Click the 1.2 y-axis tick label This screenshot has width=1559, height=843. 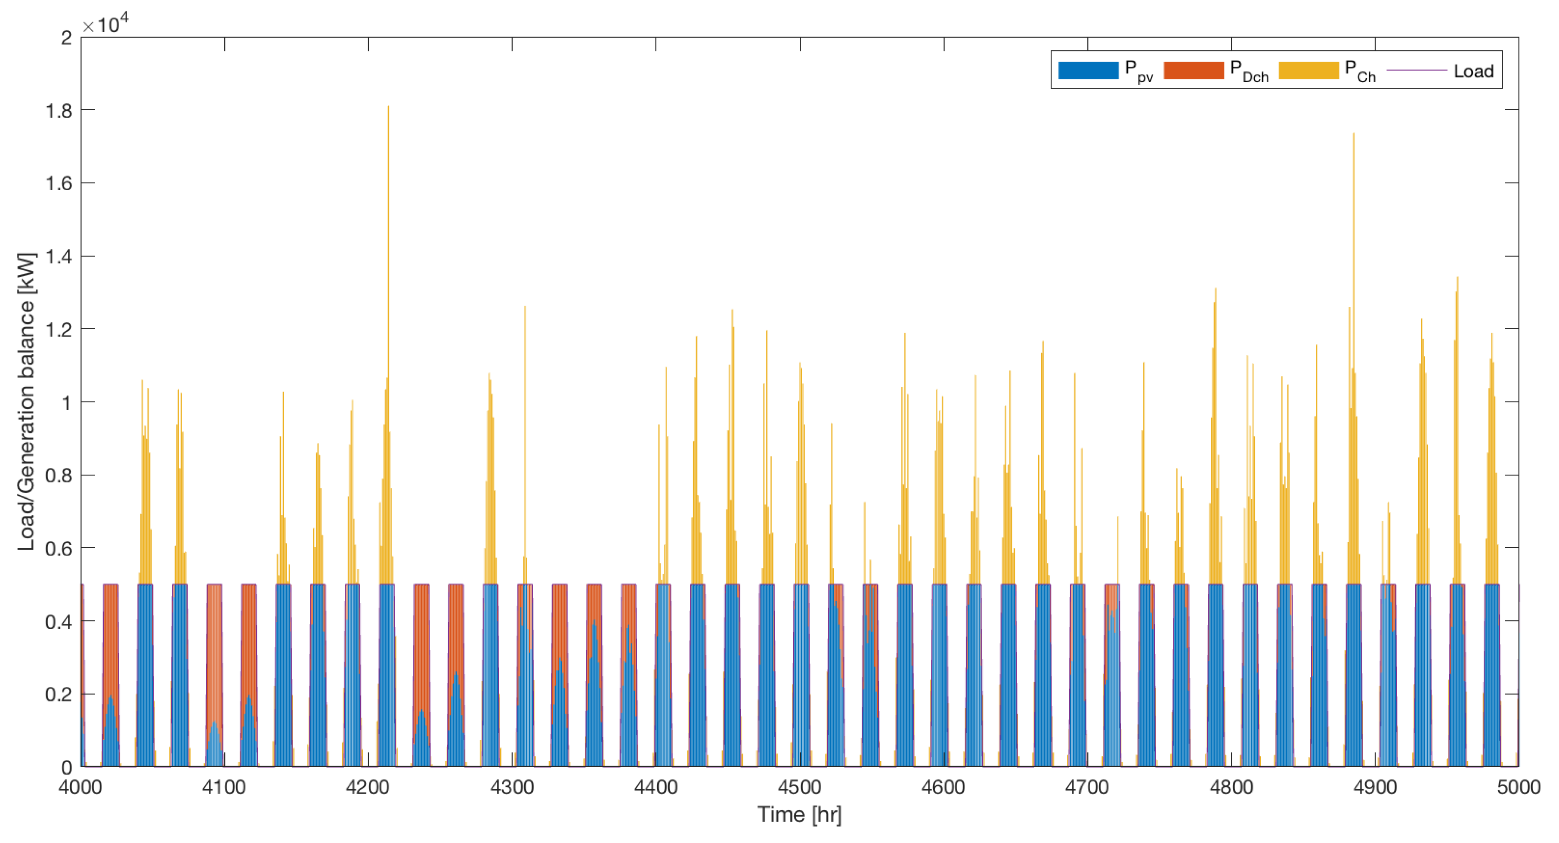click(x=59, y=330)
